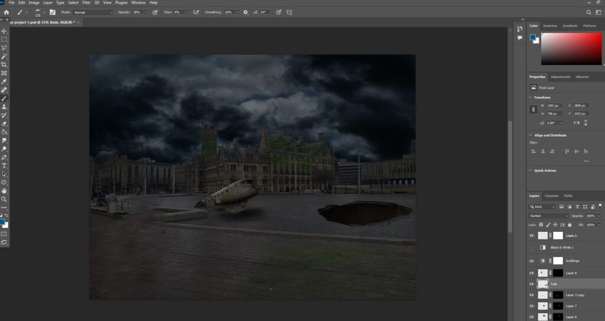Open the brush Mode dropdown
605x321 pixels.
(x=93, y=12)
